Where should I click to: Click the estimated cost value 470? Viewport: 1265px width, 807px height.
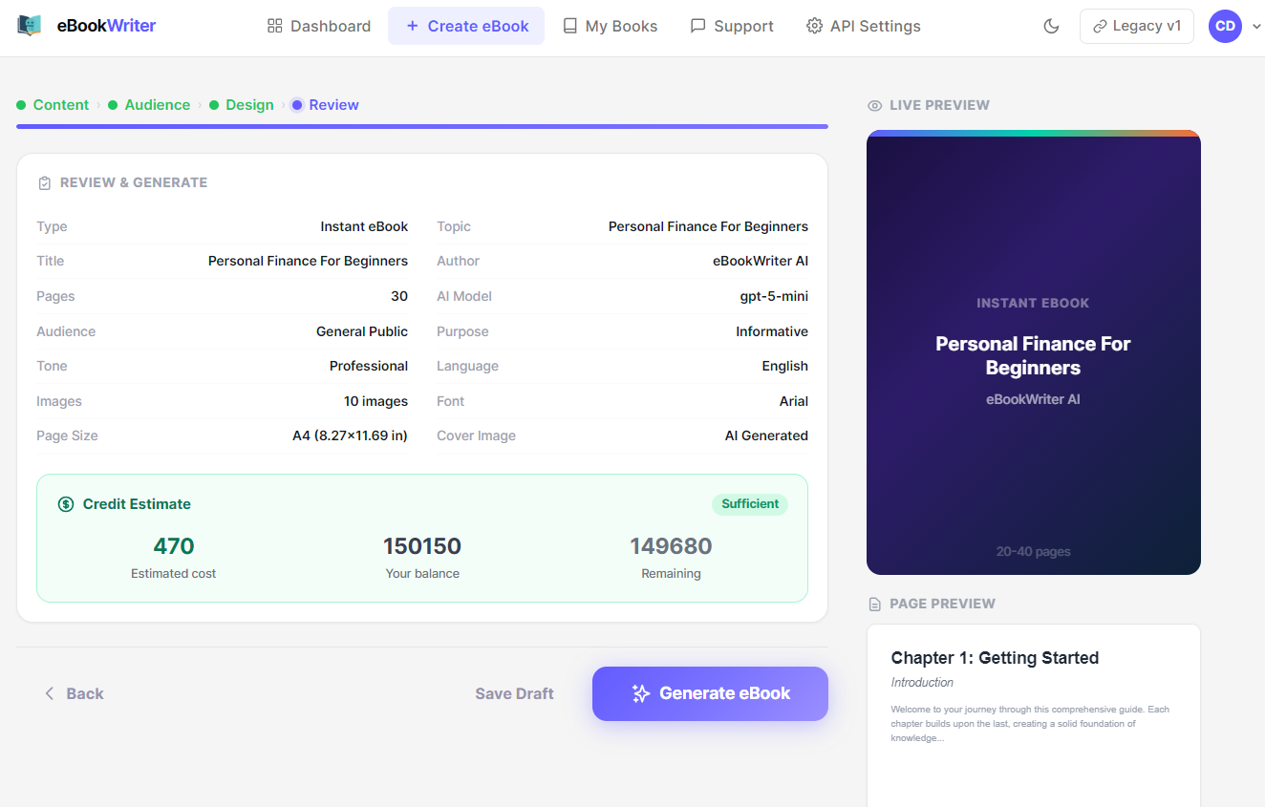pos(174,546)
